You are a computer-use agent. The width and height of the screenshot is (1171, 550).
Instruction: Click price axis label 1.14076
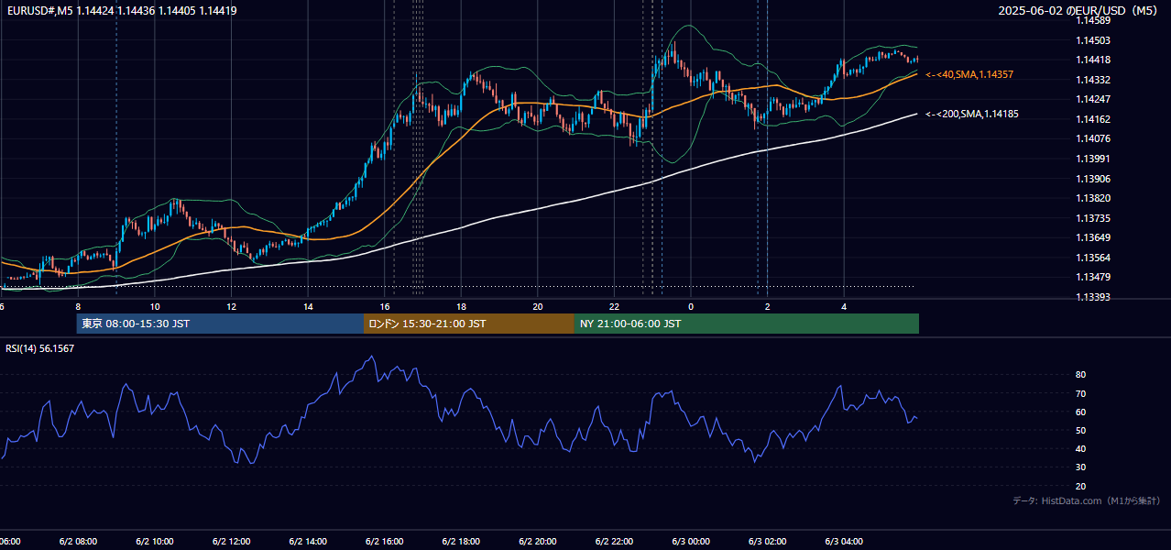point(1092,139)
